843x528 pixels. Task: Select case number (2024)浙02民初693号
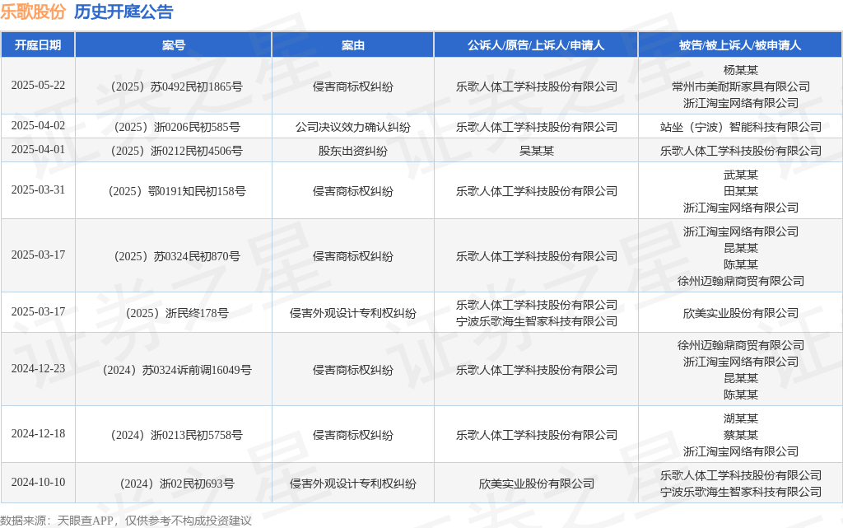point(176,484)
